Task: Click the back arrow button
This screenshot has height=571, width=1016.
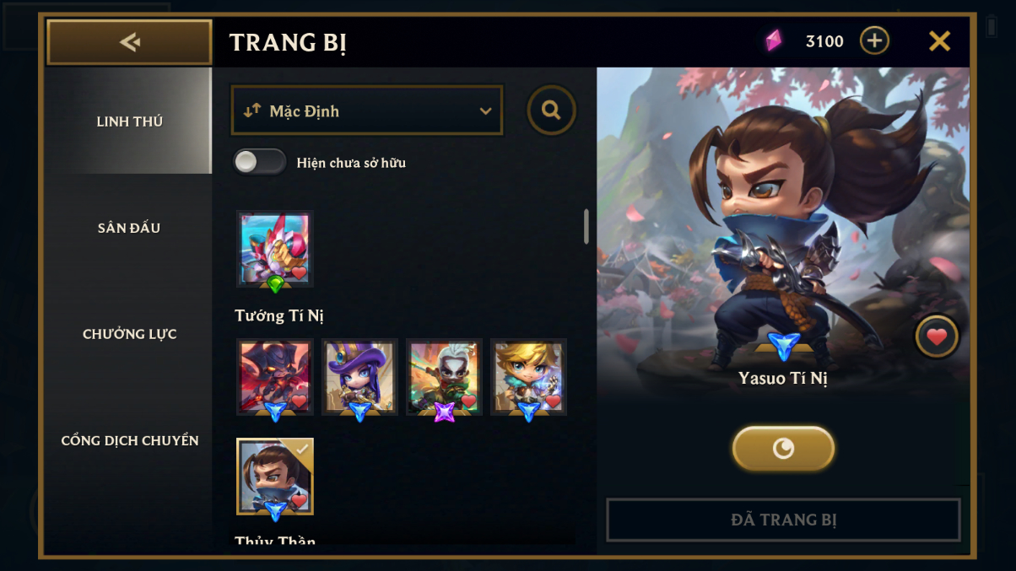Action: pos(129,42)
